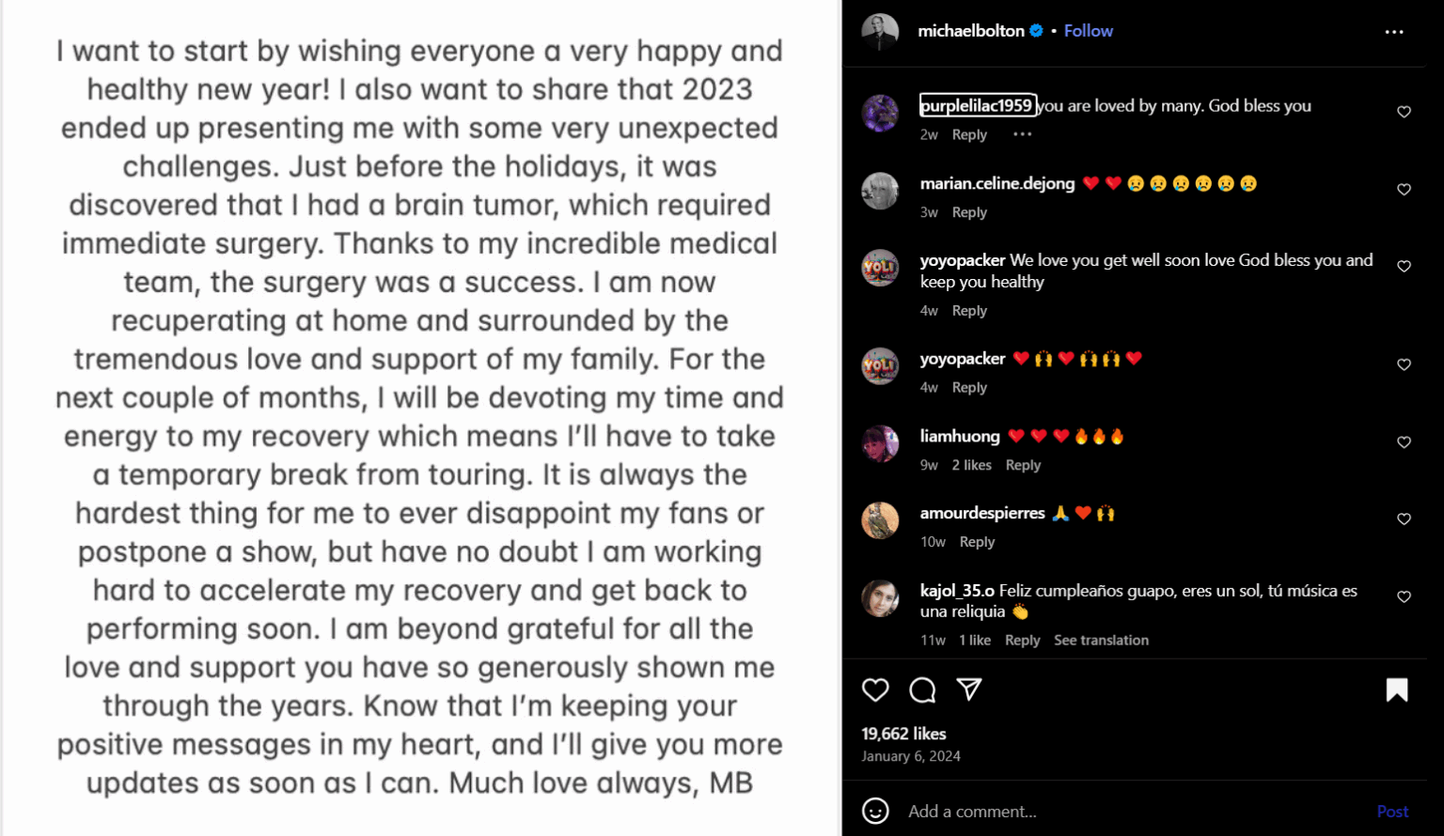
Task: Open comments with the speech bubble icon
Action: [x=922, y=690]
